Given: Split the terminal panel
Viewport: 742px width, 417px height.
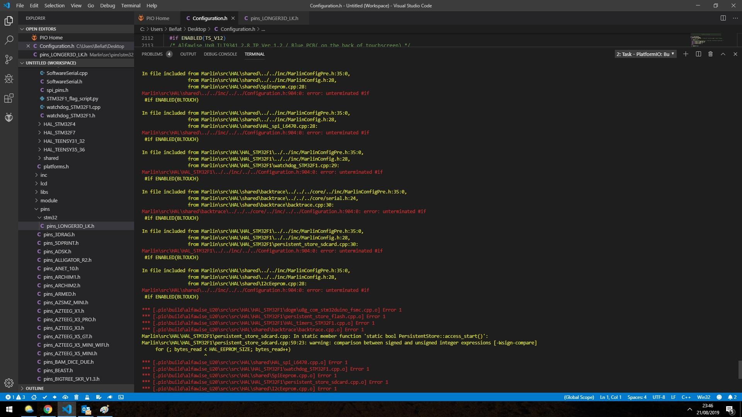Looking at the screenshot, I should [698, 54].
